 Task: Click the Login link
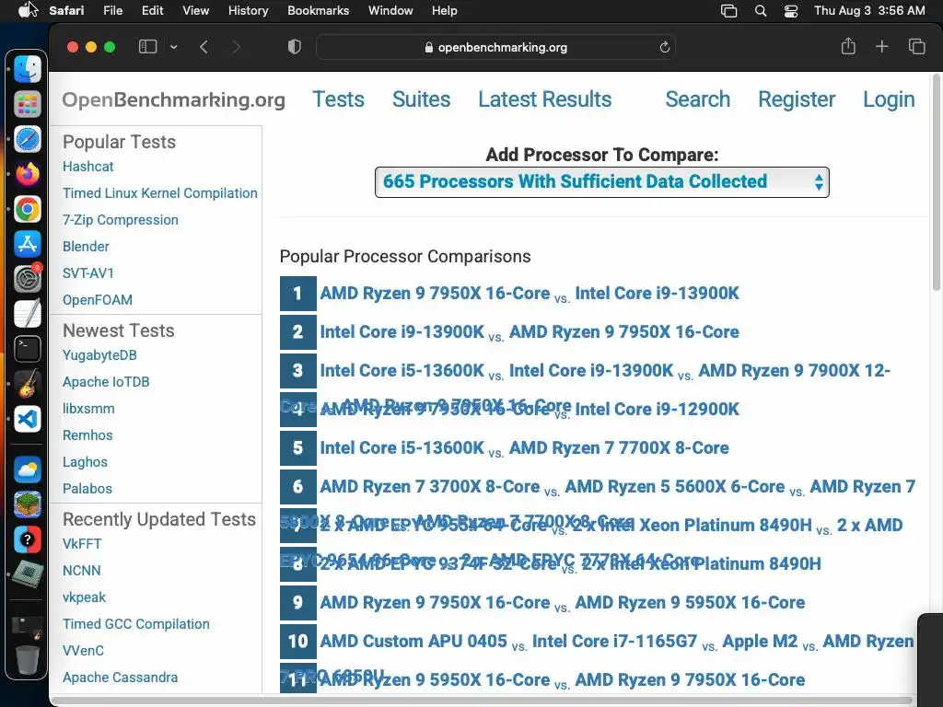tap(889, 99)
